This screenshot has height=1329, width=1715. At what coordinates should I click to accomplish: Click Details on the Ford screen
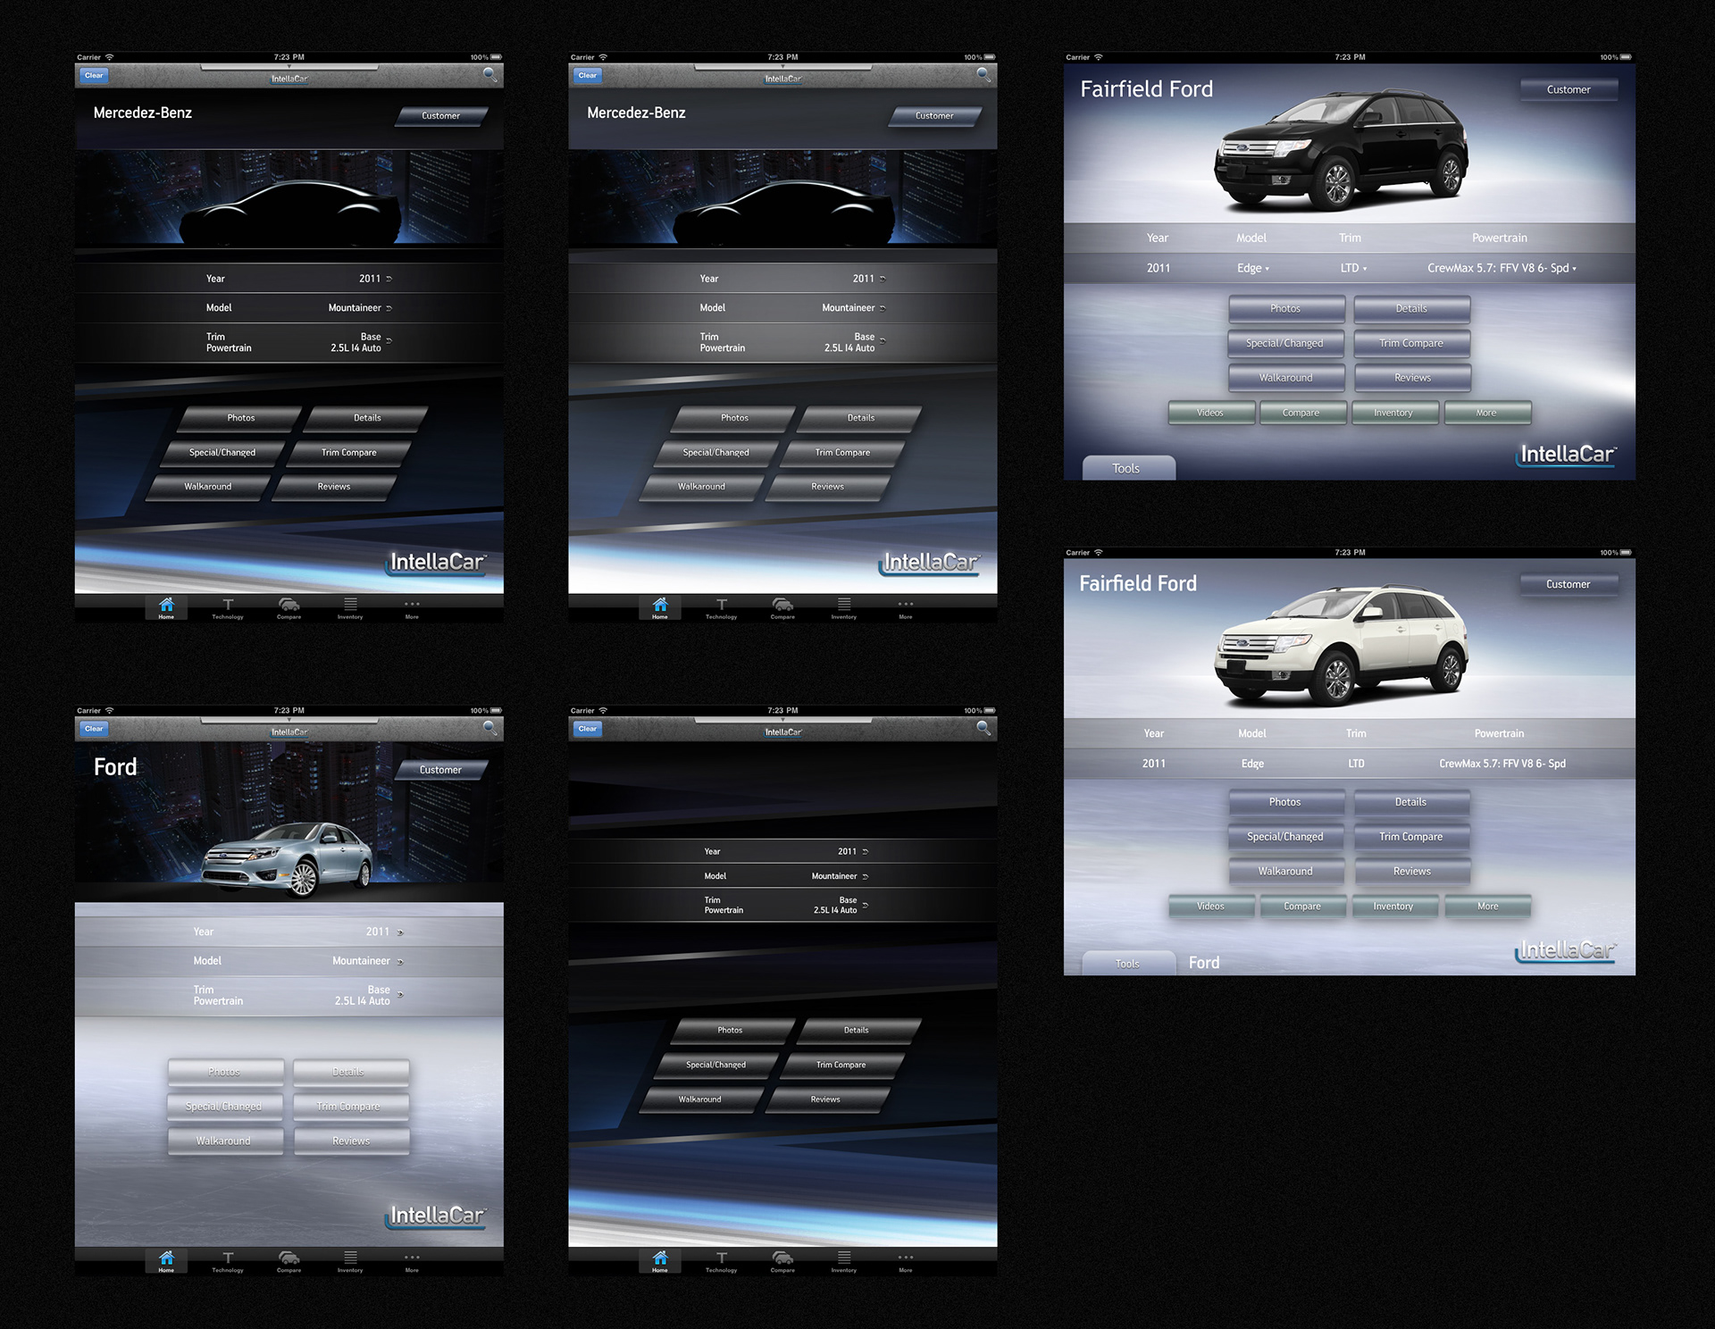(x=351, y=1072)
